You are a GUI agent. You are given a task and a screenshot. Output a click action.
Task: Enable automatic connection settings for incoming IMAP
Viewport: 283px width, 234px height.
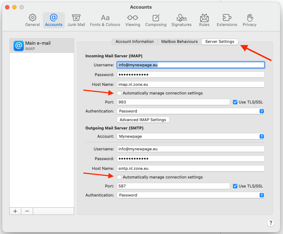pos(119,93)
